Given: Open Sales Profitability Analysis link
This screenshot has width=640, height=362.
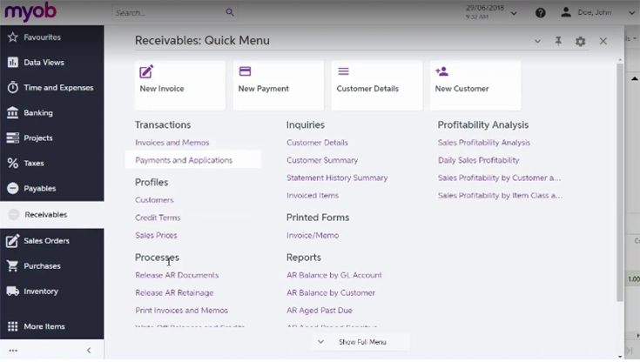Looking at the screenshot, I should pyautogui.click(x=484, y=143).
